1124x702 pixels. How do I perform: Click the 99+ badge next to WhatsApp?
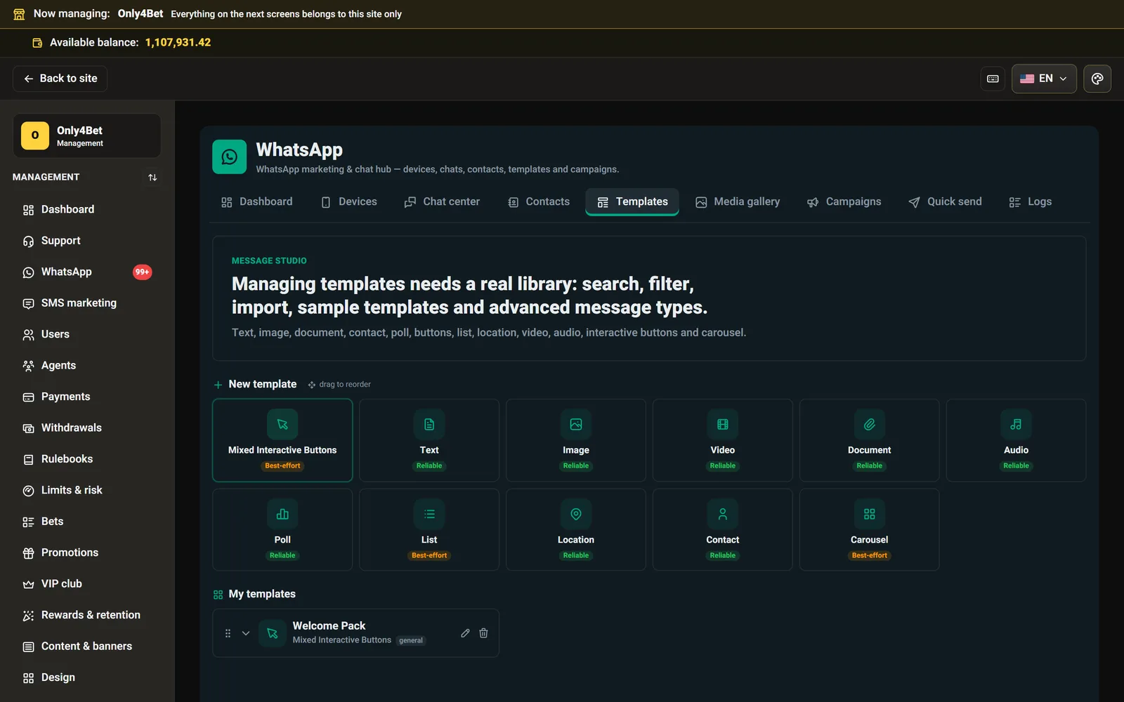[x=143, y=272]
